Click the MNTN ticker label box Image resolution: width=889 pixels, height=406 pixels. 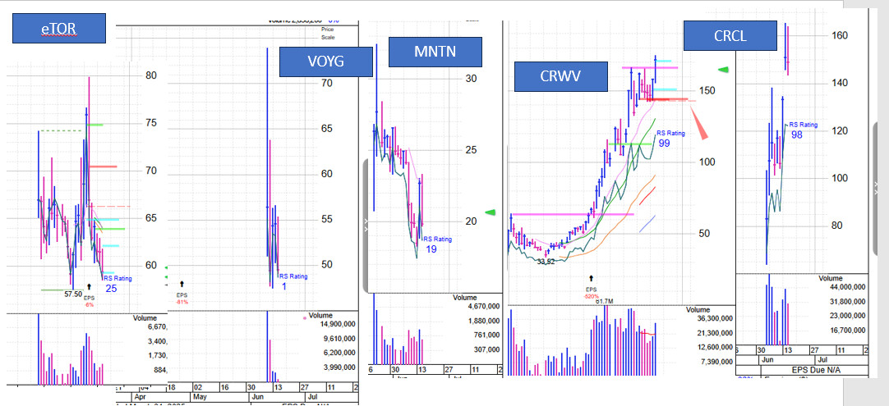(x=435, y=52)
